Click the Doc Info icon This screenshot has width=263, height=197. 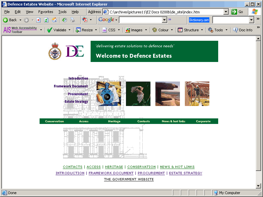235,30
